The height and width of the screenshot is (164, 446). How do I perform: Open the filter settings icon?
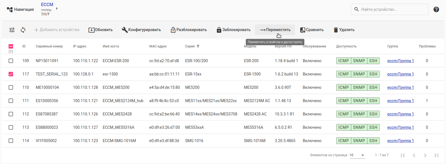click(12, 30)
